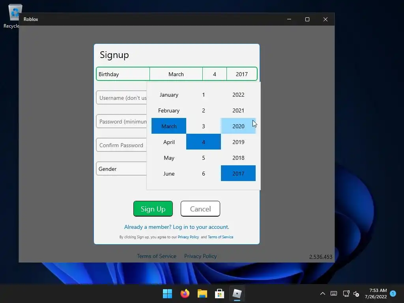Choose day 3 in the picker
Viewport: 404px width, 303px height.
click(x=204, y=126)
